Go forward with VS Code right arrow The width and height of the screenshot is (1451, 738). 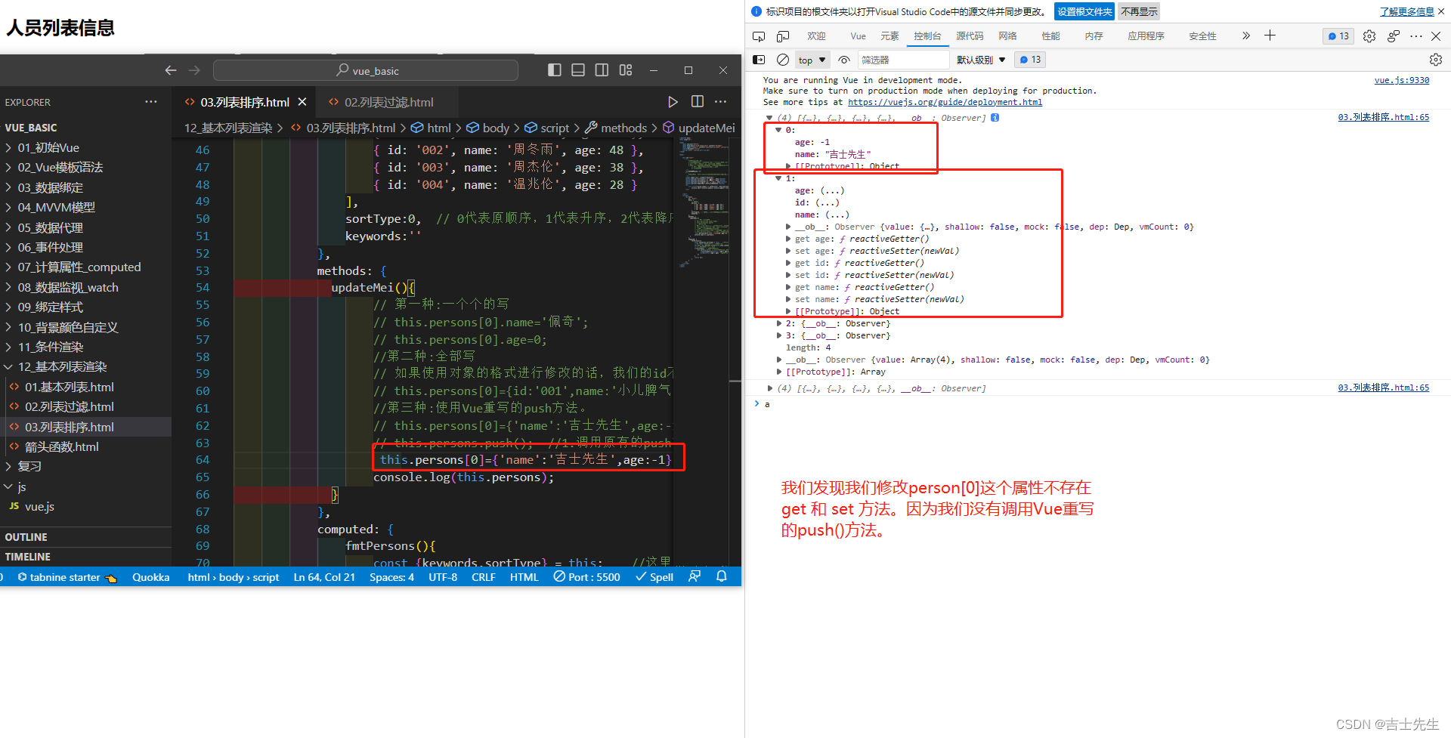click(194, 70)
